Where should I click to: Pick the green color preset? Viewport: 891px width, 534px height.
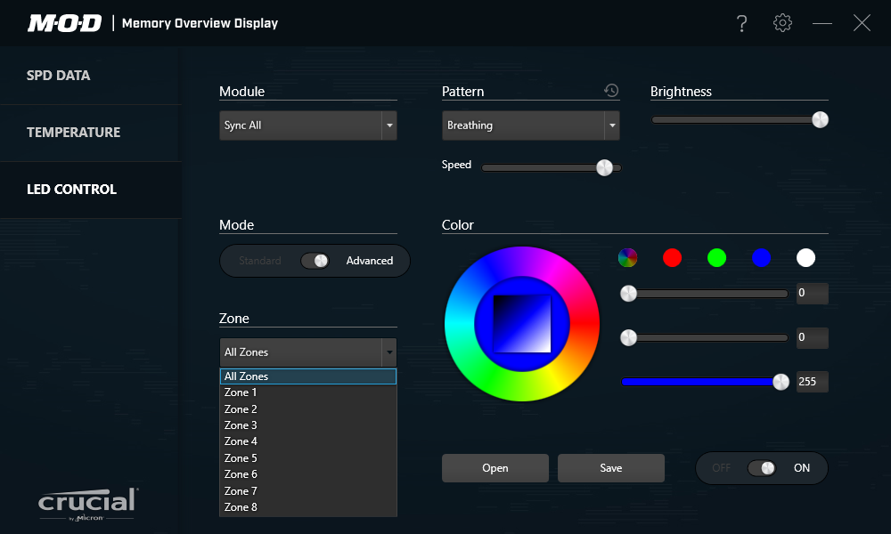717,258
